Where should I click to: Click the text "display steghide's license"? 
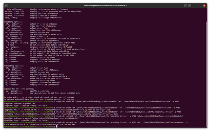click(x=44, y=15)
